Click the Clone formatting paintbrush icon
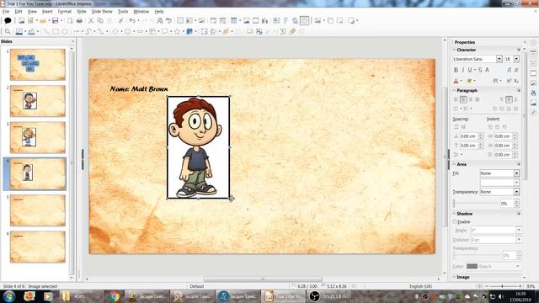The image size is (539, 303). click(x=120, y=21)
